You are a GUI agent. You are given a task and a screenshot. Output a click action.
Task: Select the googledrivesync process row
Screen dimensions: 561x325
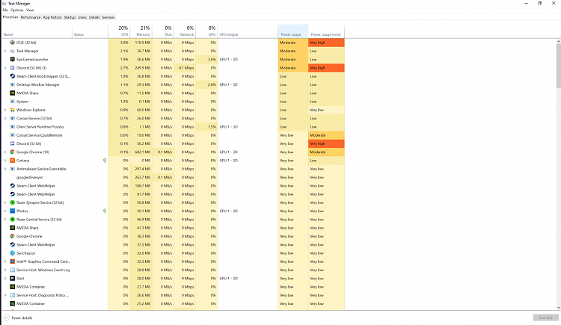174,177
